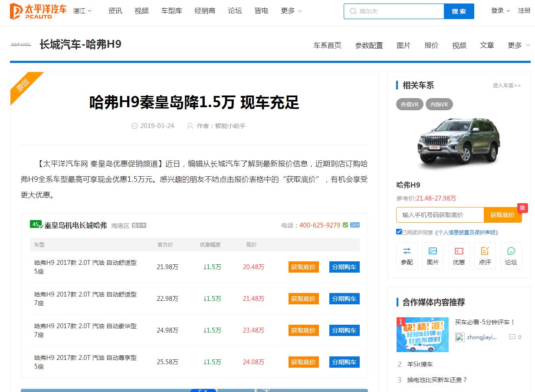Click the 进入车系>> link
Image resolution: width=535 pixels, height=392 pixels.
507,86
